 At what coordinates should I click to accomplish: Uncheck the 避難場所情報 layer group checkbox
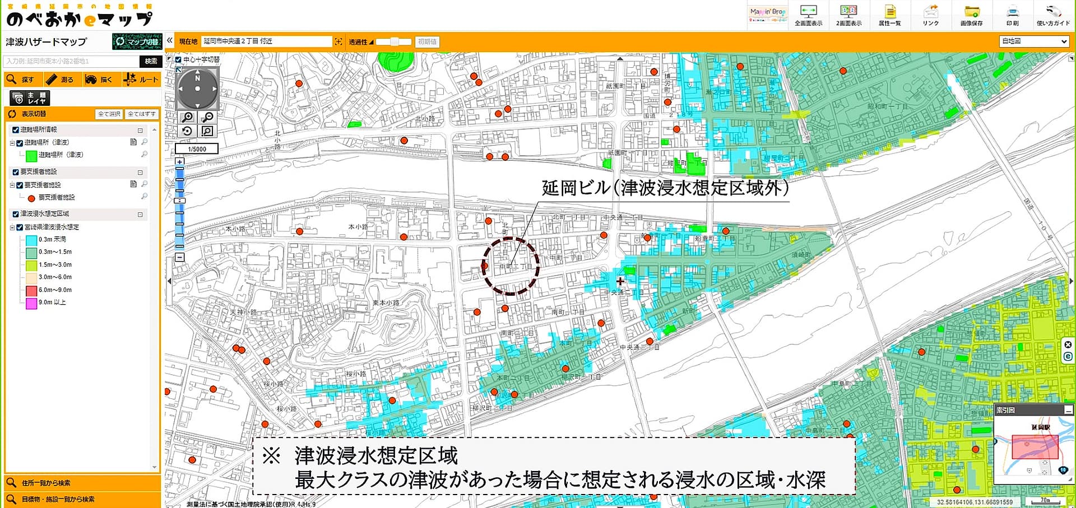pos(16,129)
